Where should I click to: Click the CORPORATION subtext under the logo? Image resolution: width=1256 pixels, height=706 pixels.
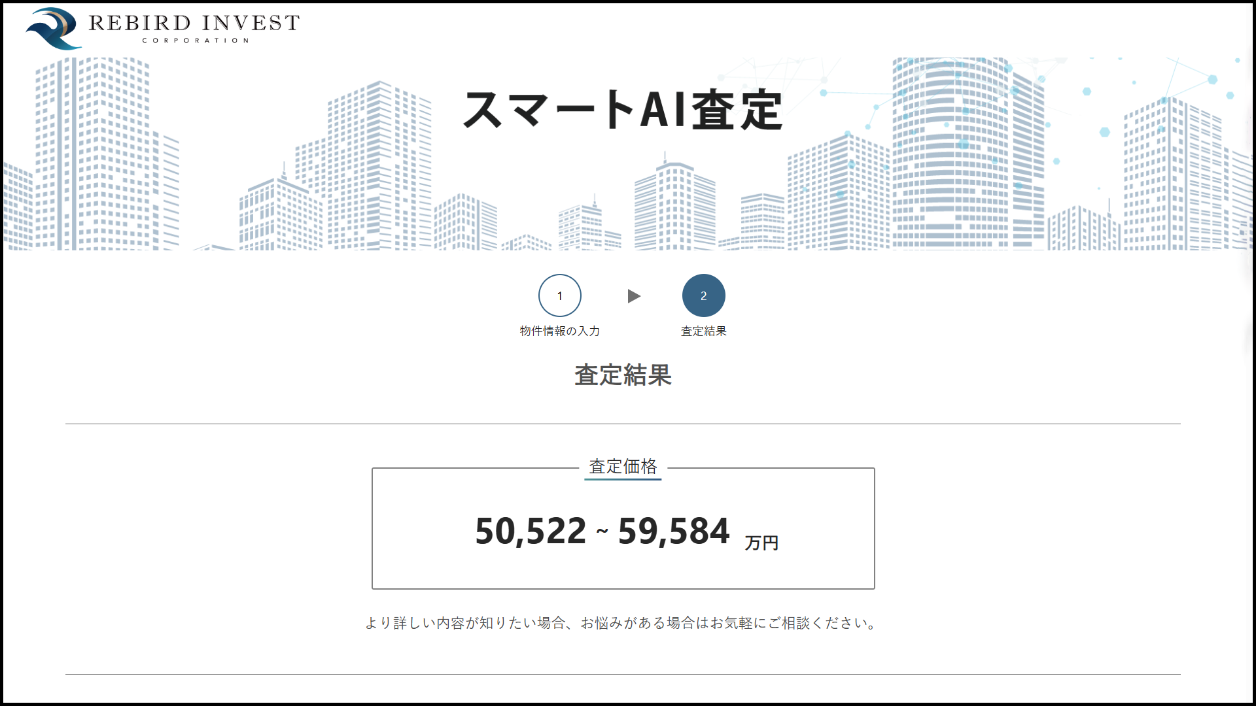[x=196, y=41]
